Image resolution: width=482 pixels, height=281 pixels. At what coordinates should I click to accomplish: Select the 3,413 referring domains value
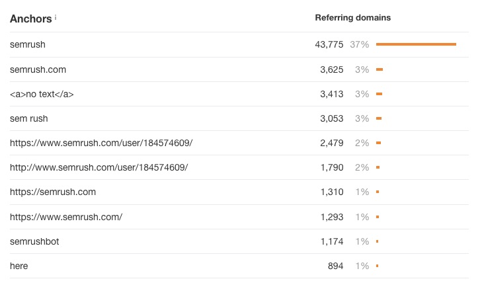(332, 94)
